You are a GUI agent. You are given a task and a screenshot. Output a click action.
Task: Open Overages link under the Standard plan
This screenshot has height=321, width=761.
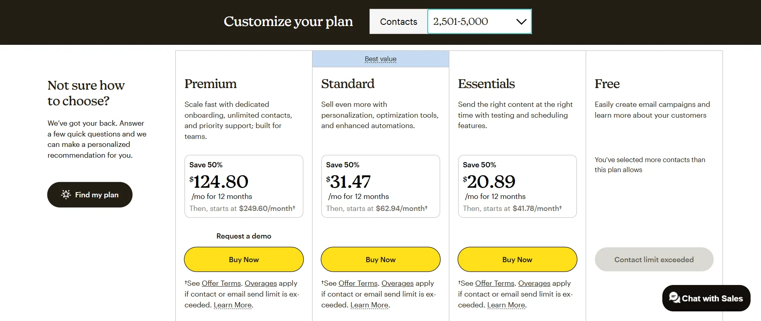pos(398,283)
